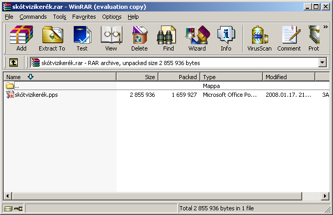The width and height of the screenshot is (333, 215).
Task: Click the PowerPoint icon of skótvizikerék.pps
Action: (9, 95)
